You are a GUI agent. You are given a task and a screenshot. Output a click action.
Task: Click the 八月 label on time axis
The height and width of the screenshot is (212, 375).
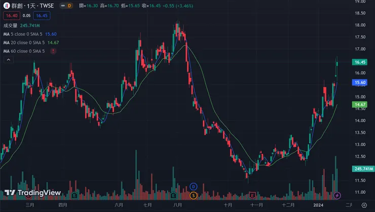(177, 205)
